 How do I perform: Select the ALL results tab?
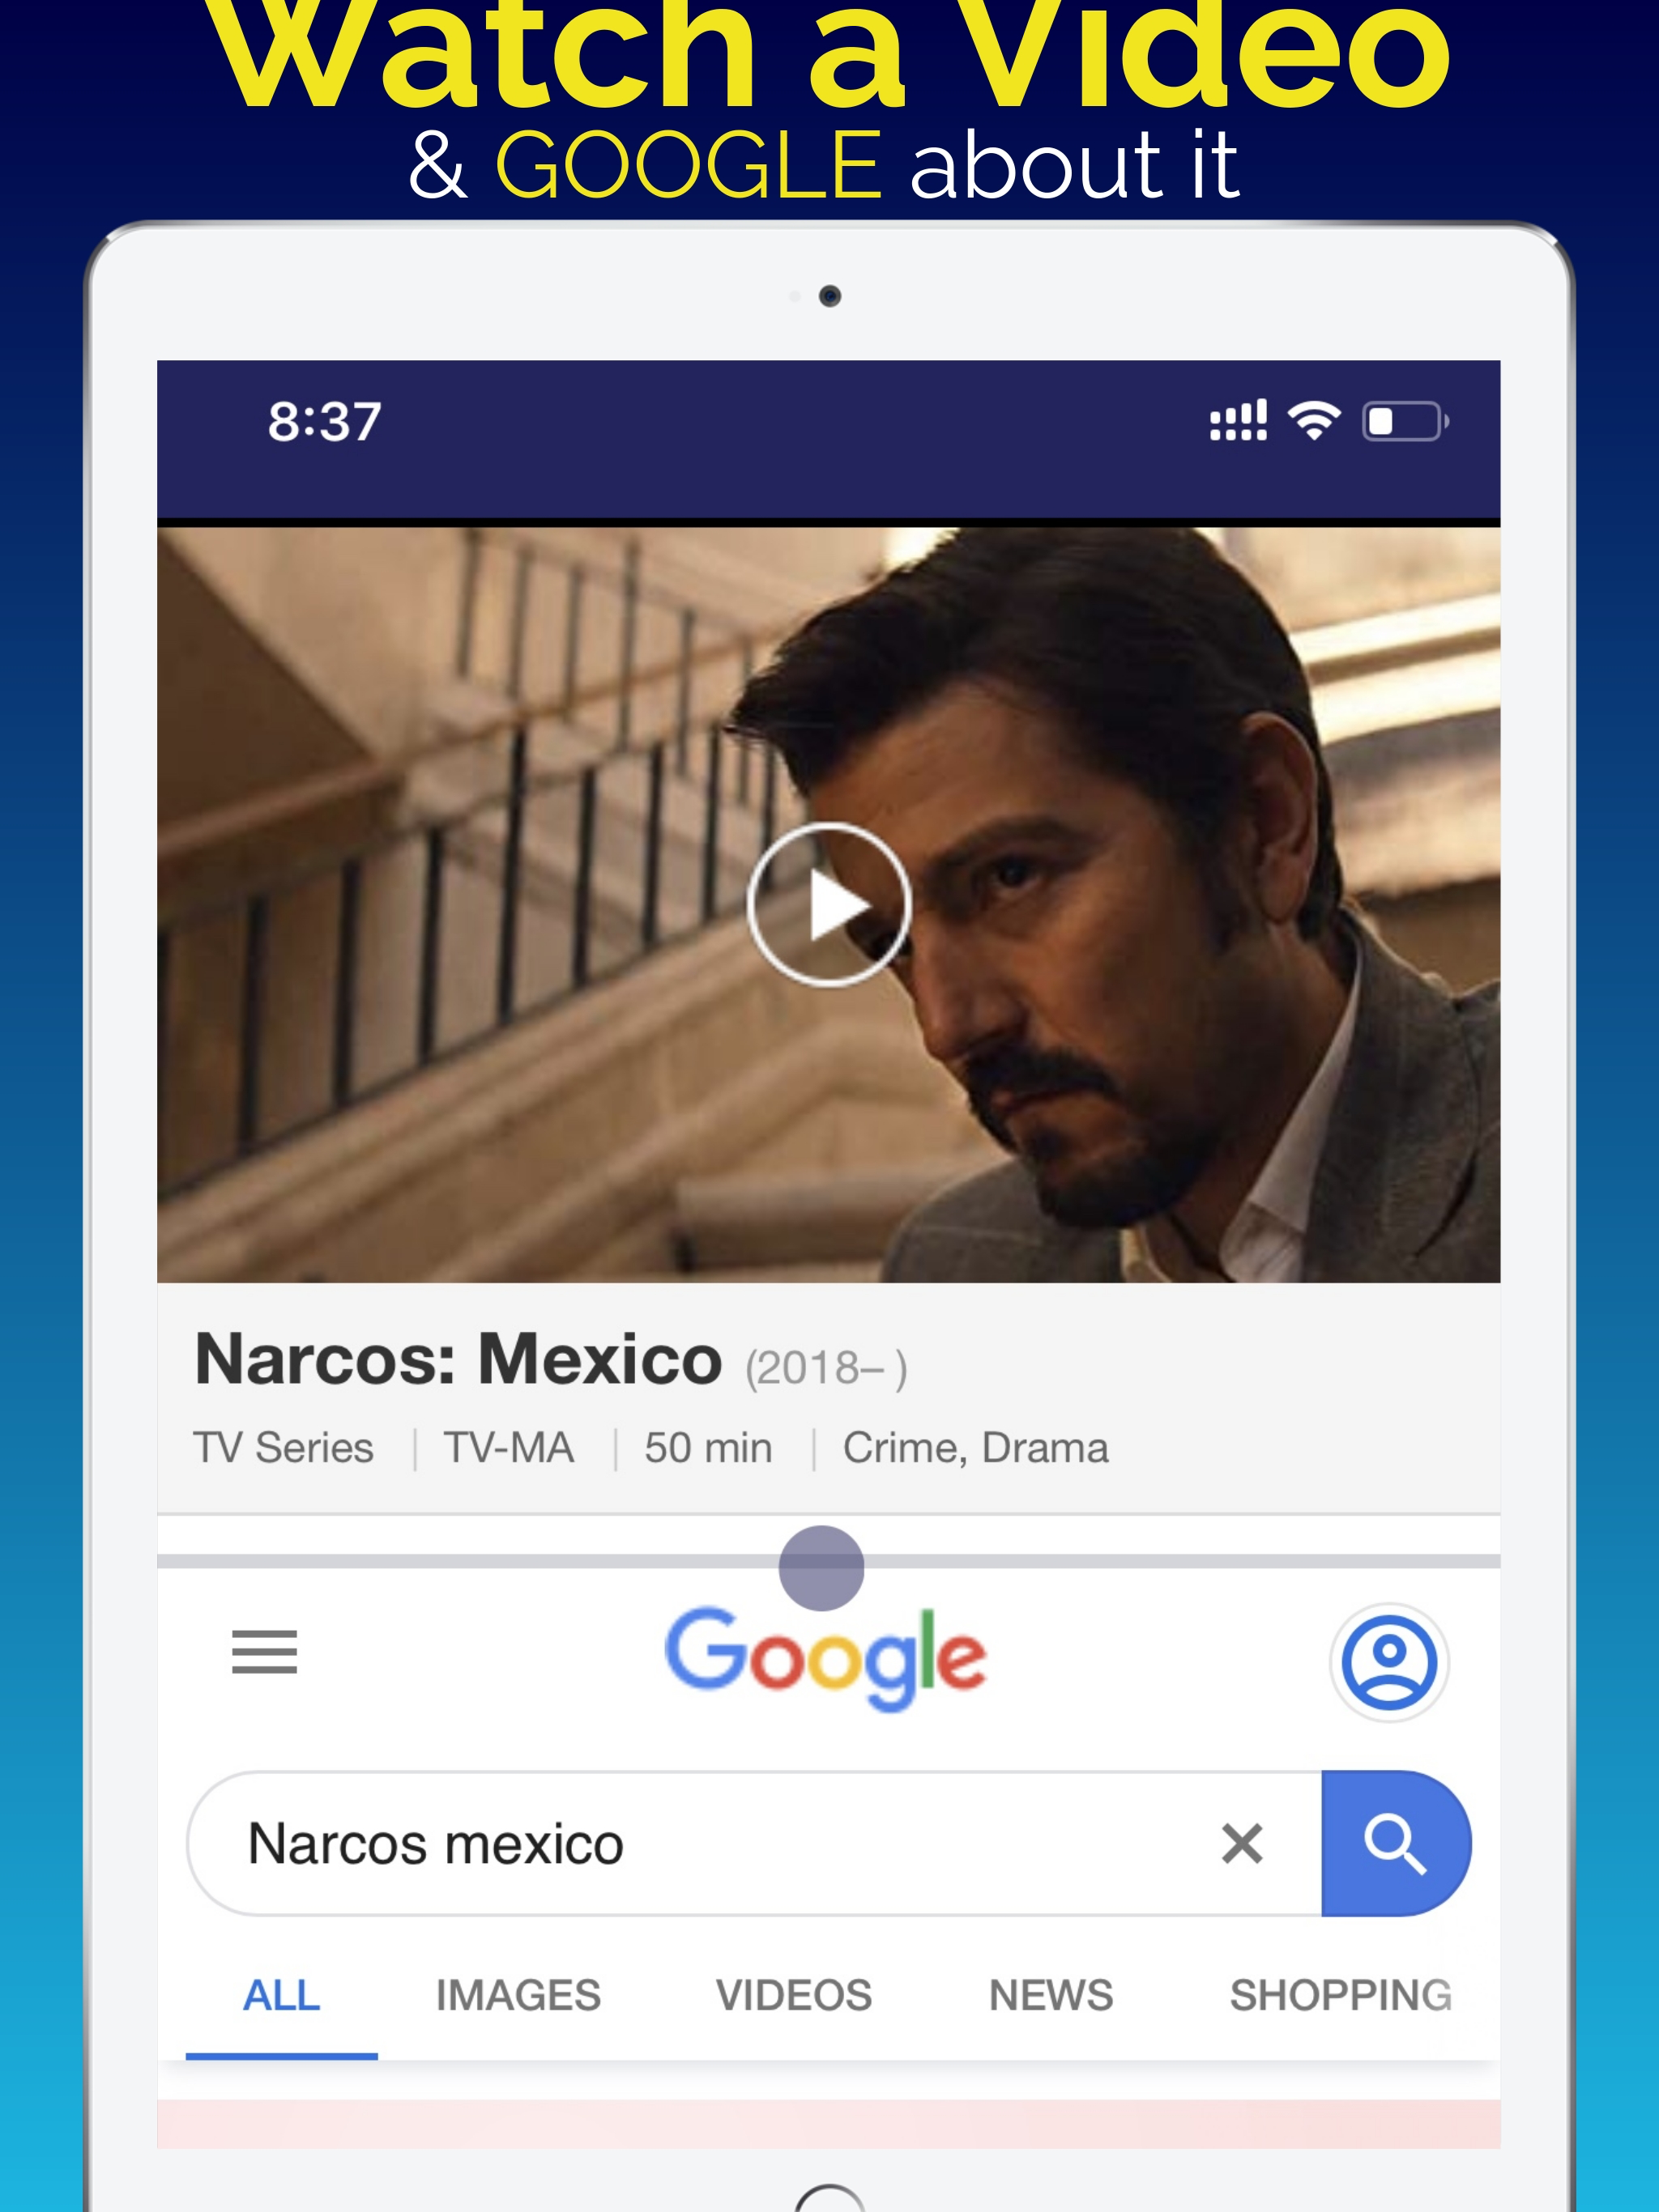click(281, 1995)
